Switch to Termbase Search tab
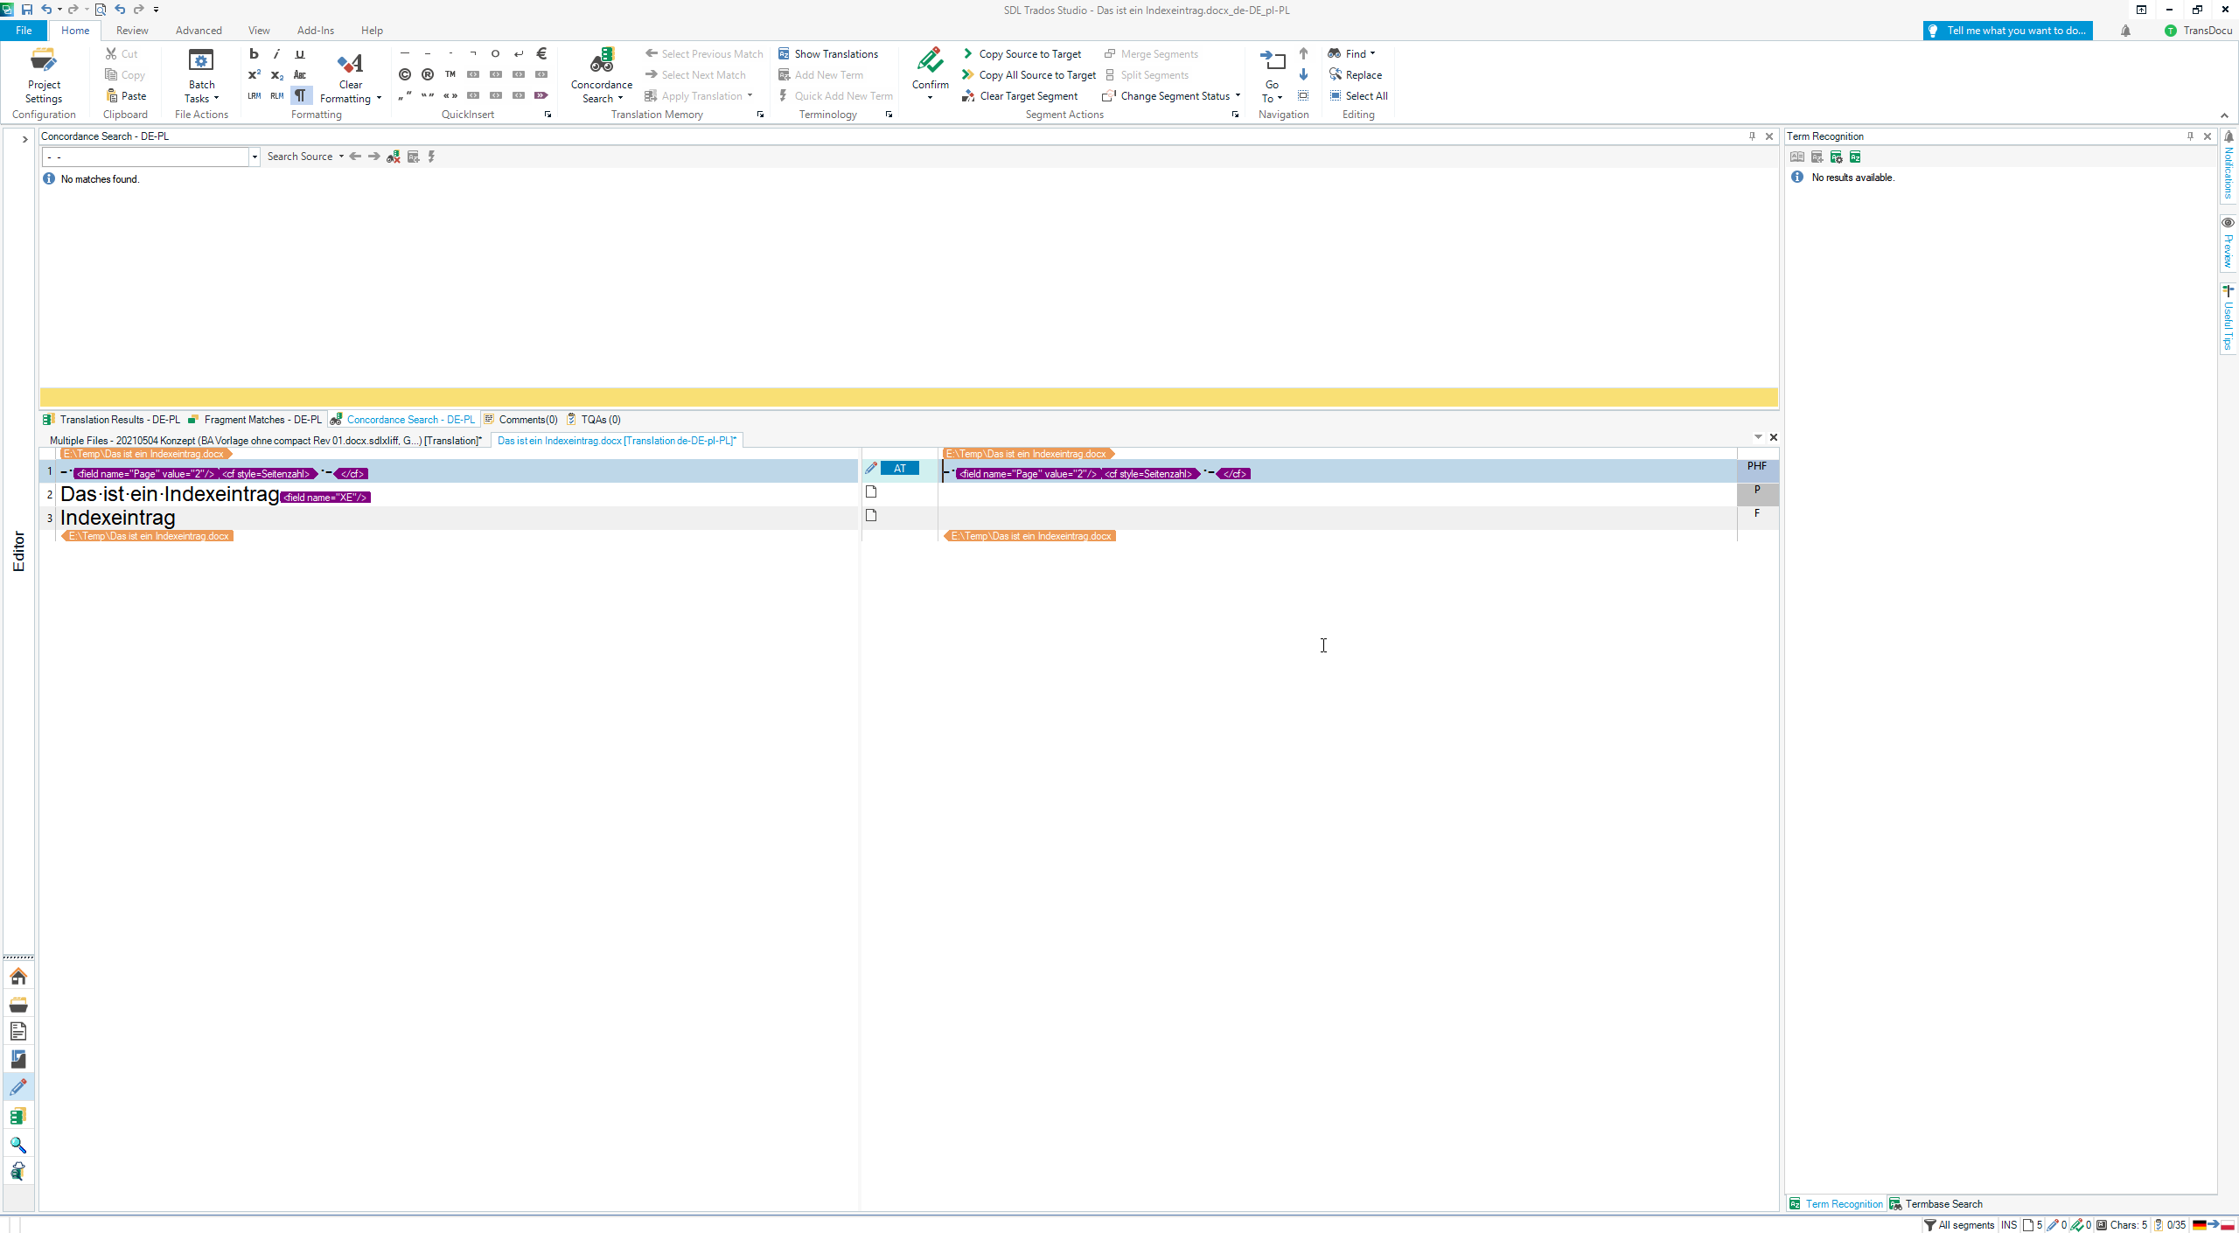The image size is (2239, 1233). (1936, 1204)
